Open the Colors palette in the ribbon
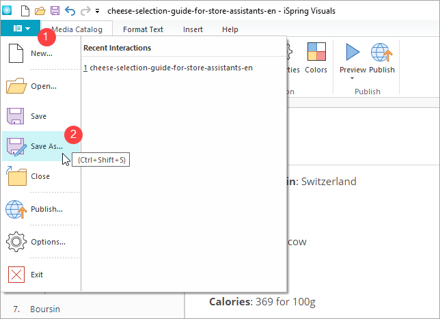 [x=316, y=58]
